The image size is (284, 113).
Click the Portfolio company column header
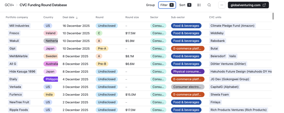(17, 17)
